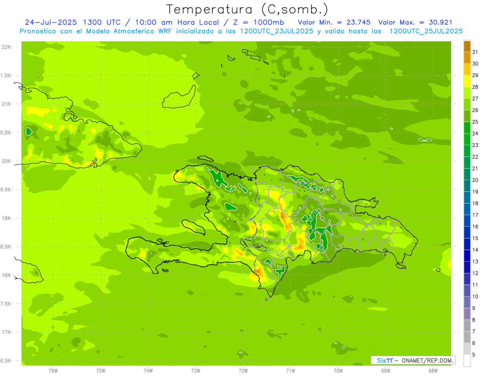
Task: Click the legend value '8'
Action: pos(474,320)
